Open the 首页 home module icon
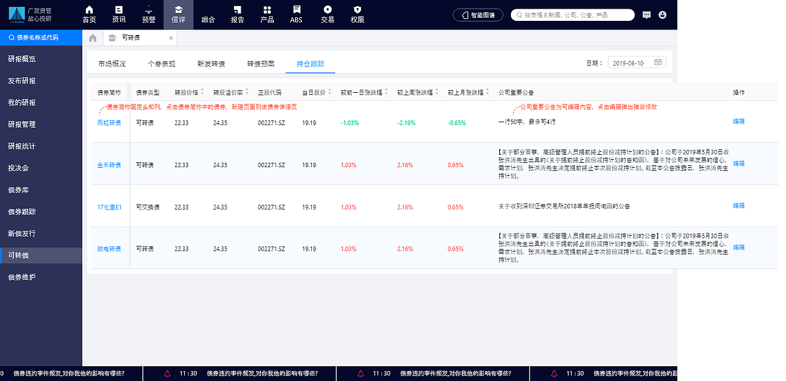786x381 pixels. pos(89,14)
